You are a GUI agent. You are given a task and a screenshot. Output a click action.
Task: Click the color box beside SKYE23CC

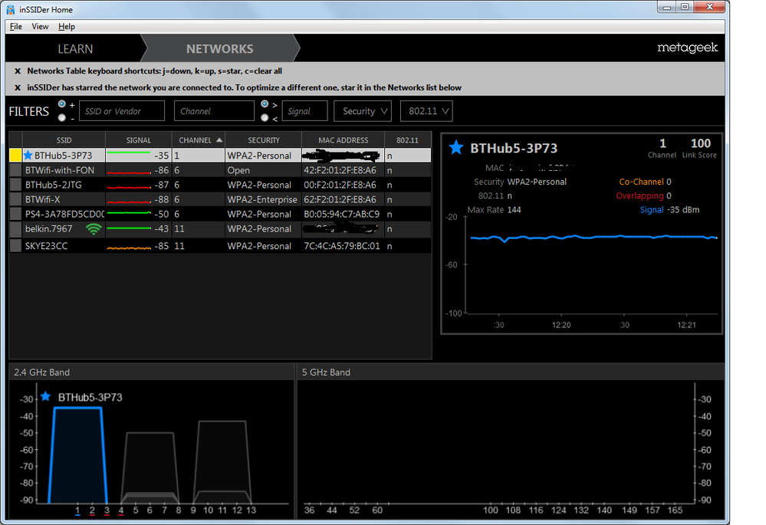(x=15, y=246)
